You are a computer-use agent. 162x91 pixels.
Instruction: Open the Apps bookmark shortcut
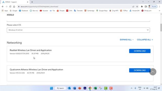(5, 11)
